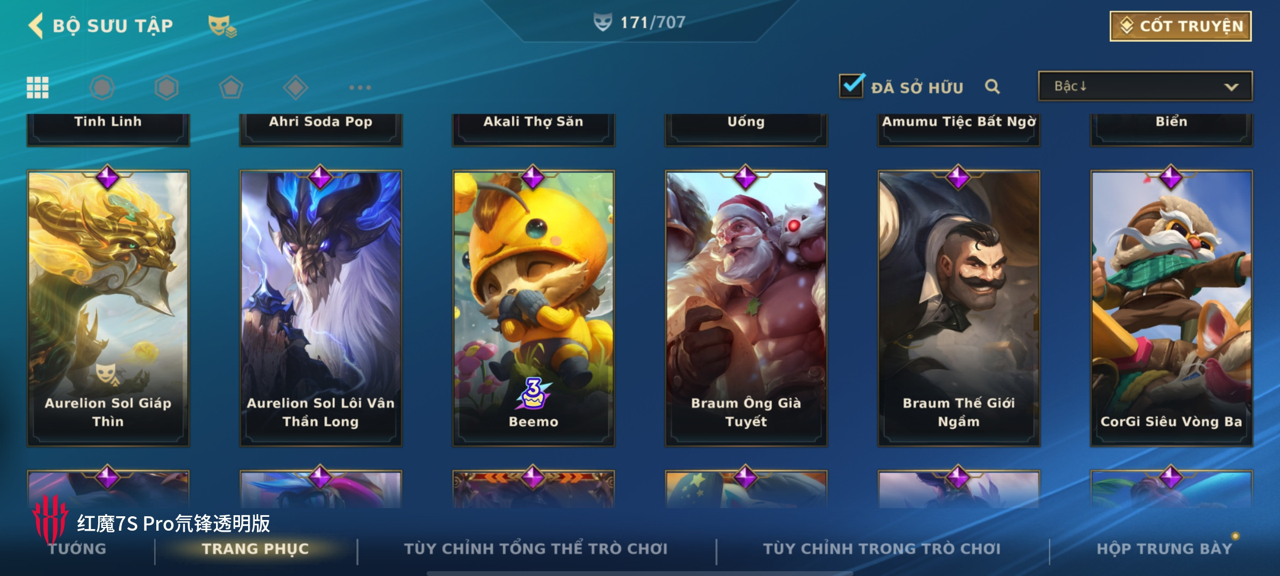Click the Cốt Truyện button
Viewport: 1280px width, 576px height.
[x=1181, y=26]
